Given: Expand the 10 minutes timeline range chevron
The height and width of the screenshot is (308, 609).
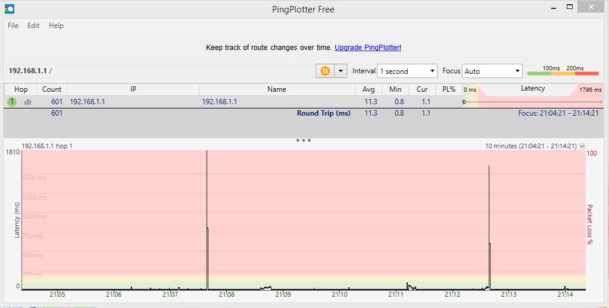Looking at the screenshot, I should click(x=582, y=146).
